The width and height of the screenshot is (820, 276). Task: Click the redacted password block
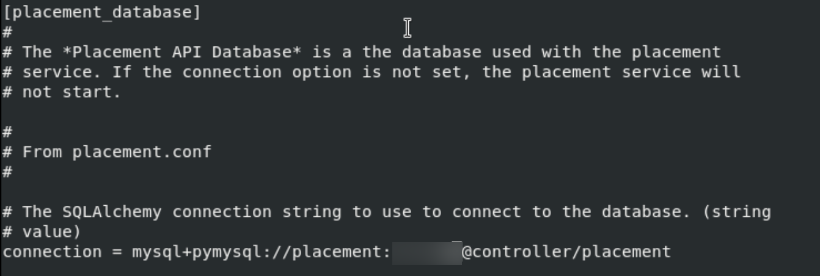click(426, 252)
